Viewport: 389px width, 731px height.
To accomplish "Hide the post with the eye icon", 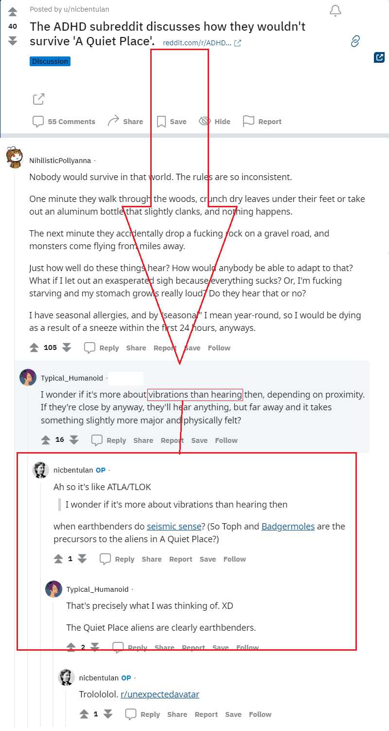I will 214,122.
